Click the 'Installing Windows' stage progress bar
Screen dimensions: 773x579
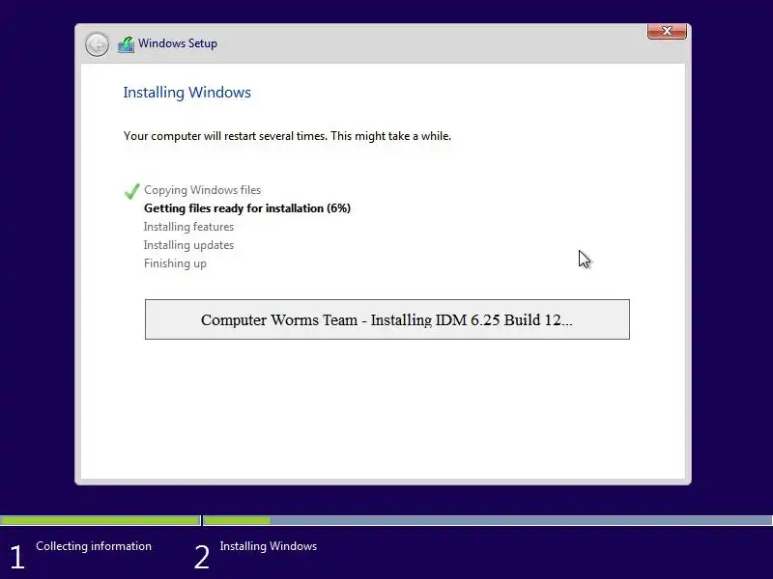pos(488,520)
